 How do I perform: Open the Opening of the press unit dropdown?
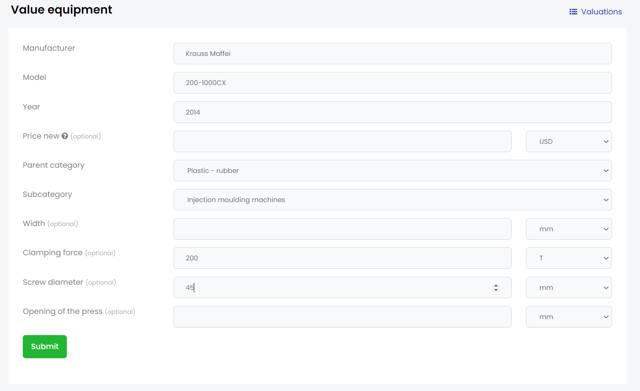click(x=568, y=317)
